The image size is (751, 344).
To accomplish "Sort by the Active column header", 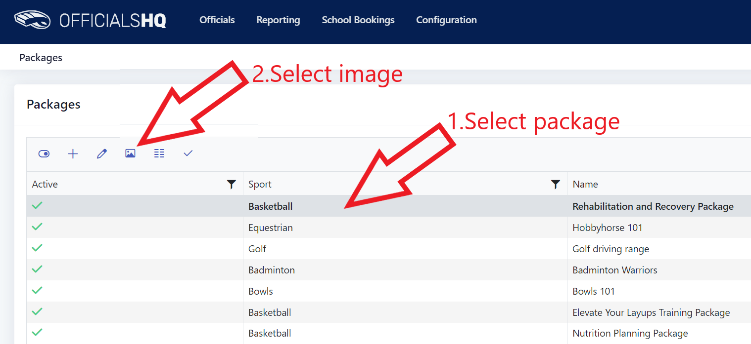I will point(45,184).
